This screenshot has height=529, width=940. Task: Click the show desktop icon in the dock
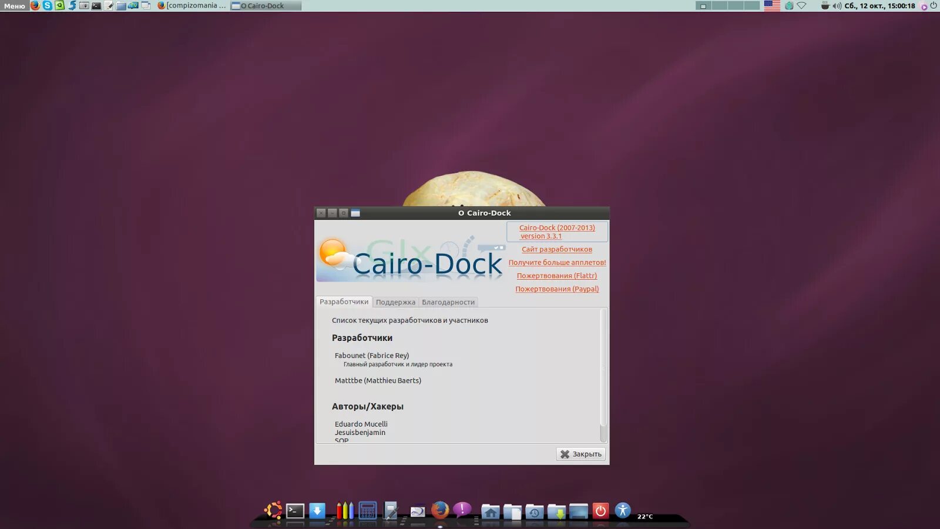click(x=579, y=511)
